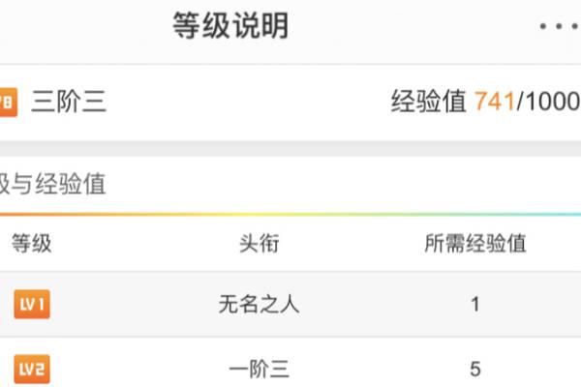The height and width of the screenshot is (387, 581).
Task: Tap the LV2 orange level badge
Action: [x=32, y=369]
